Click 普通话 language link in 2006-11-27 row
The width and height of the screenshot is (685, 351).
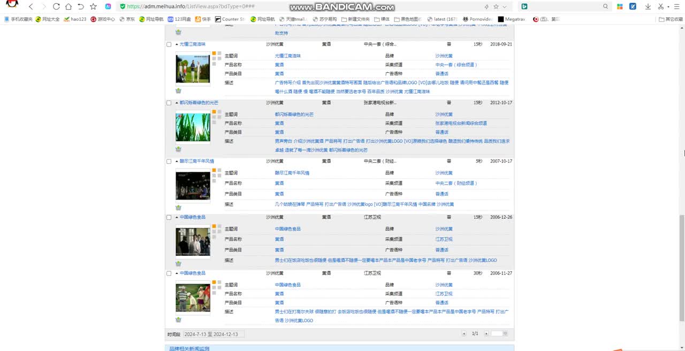tap(442, 302)
